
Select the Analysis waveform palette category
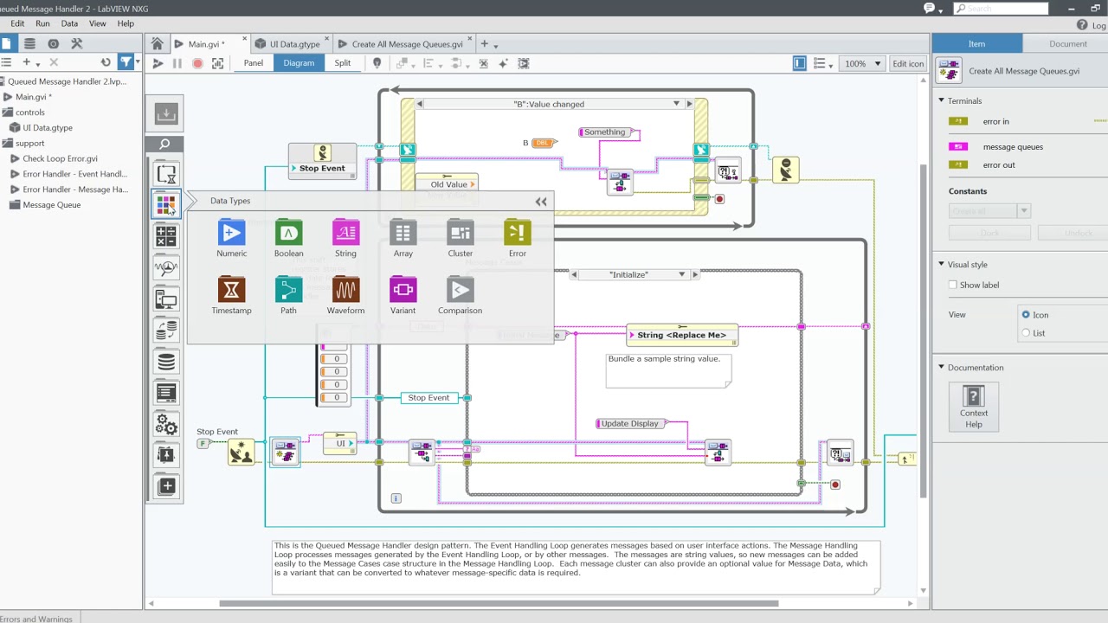166,267
